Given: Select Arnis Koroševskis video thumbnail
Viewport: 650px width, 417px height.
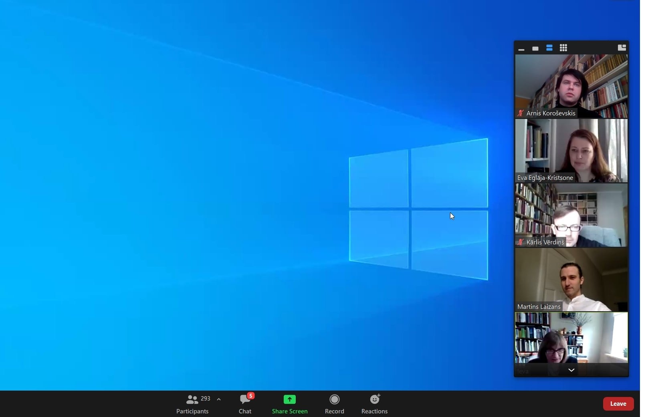Looking at the screenshot, I should pos(571,86).
